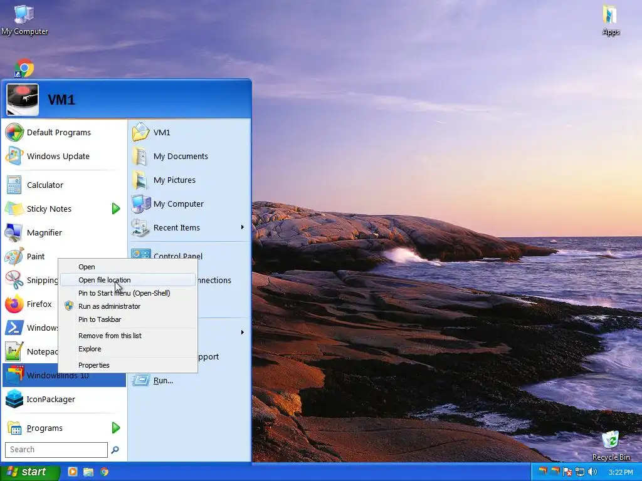Choose Pin to Start menu (Open-Shell)
The height and width of the screenshot is (481, 642).
coord(128,293)
